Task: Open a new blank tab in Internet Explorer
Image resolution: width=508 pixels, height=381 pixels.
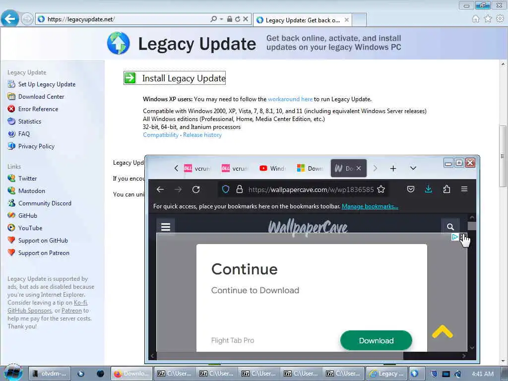Action: (359, 20)
